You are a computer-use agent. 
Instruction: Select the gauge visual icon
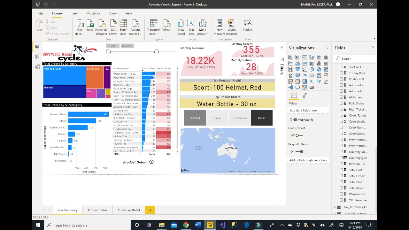click(x=305, y=75)
